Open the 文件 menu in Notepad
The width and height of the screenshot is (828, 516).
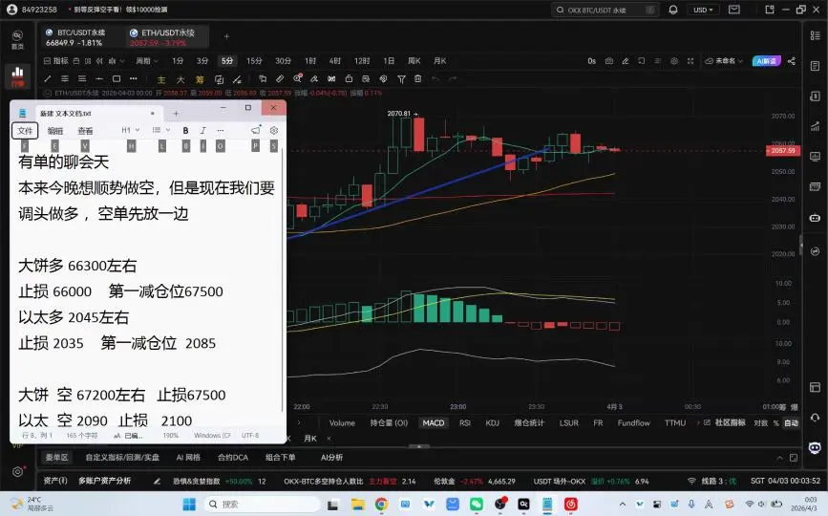(25, 131)
